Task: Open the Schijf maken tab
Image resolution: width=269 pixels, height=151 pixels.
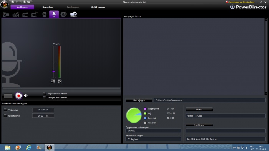Action: pyautogui.click(x=98, y=7)
